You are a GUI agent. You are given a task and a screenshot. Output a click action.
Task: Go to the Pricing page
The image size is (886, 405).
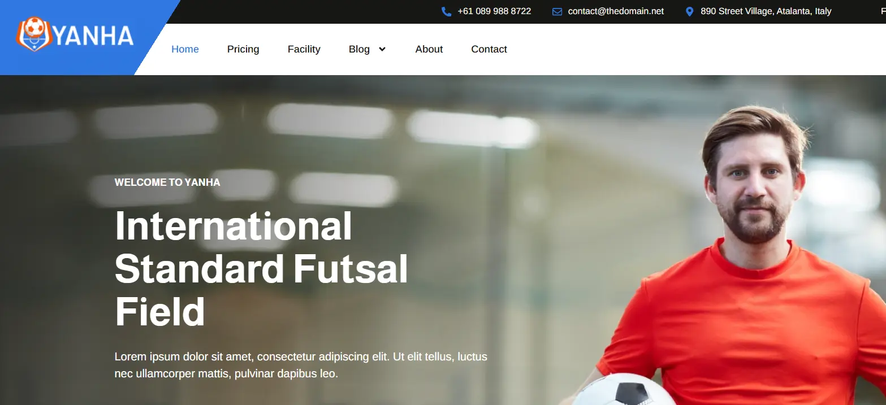click(x=243, y=49)
